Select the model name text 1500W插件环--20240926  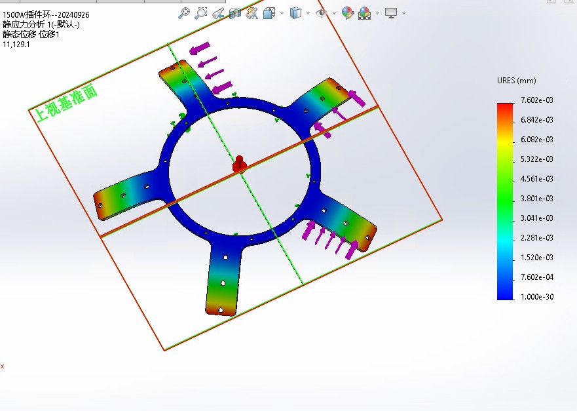pyautogui.click(x=46, y=14)
